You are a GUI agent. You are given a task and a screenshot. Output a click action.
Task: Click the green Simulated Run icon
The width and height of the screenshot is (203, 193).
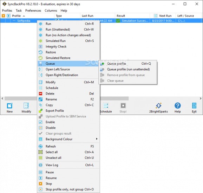pyautogui.click(x=40, y=41)
